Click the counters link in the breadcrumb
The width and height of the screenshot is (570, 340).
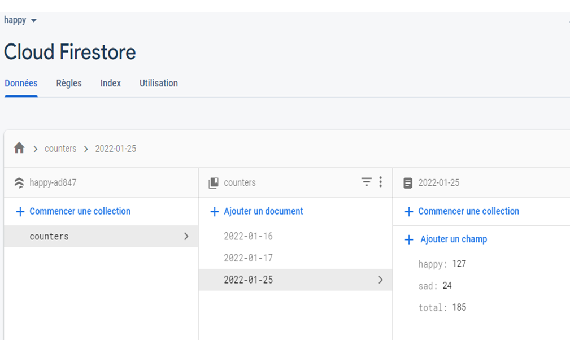[60, 149]
